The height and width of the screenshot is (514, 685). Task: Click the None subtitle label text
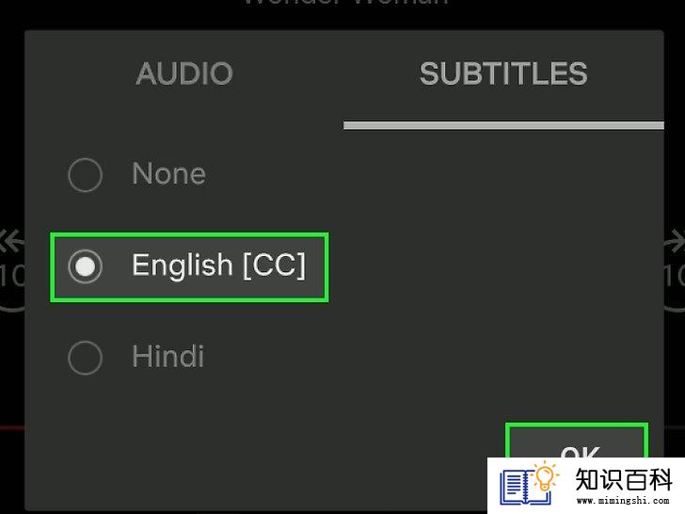[x=168, y=174]
